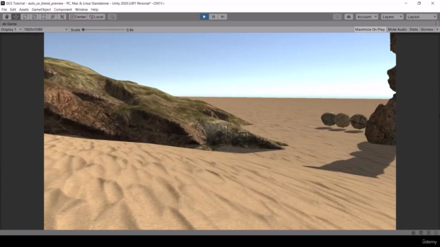Viewport: 440px width, 247px height.
Task: Open the Assets menu
Action: tap(24, 10)
